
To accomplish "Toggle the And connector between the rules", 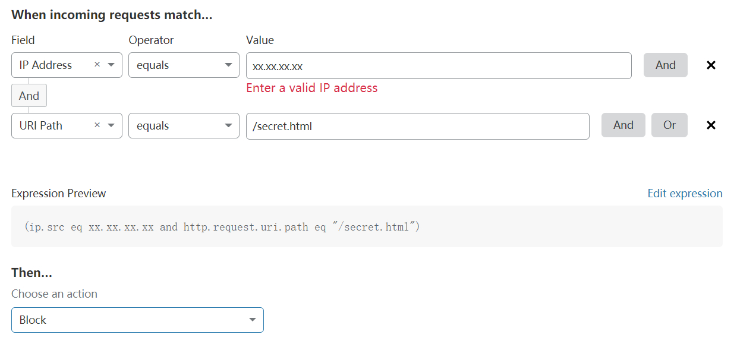I will [29, 96].
